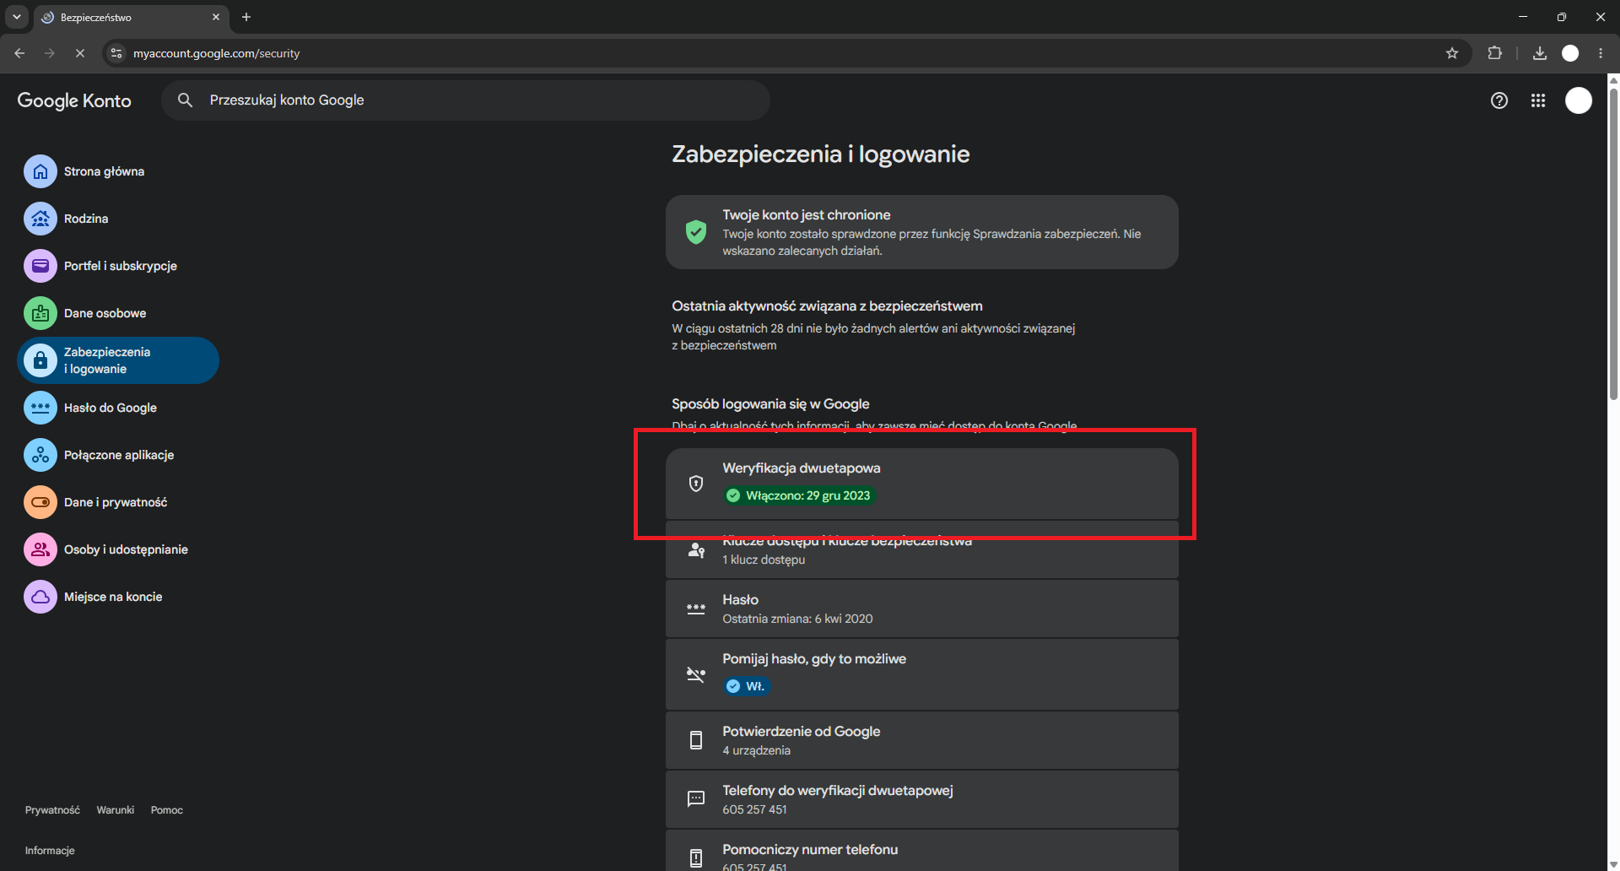View site information icon in address bar
1620x871 pixels.
tap(116, 53)
